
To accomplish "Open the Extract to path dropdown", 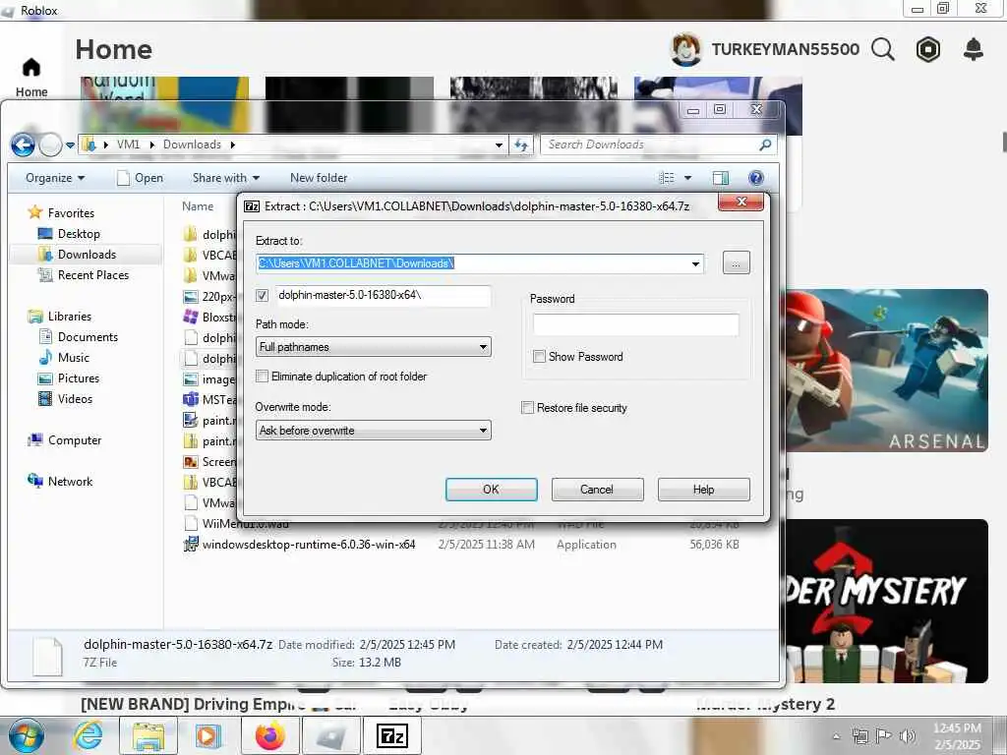I will [695, 263].
